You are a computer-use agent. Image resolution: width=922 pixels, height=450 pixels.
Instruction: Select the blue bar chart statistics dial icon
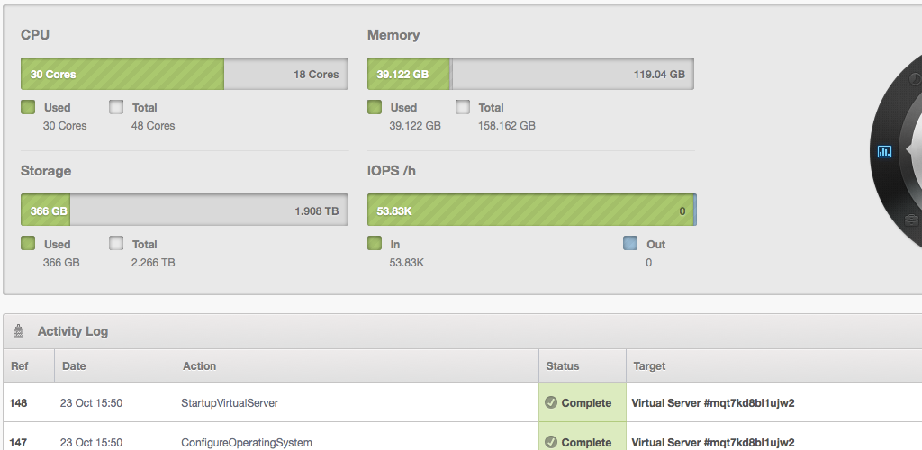click(884, 151)
